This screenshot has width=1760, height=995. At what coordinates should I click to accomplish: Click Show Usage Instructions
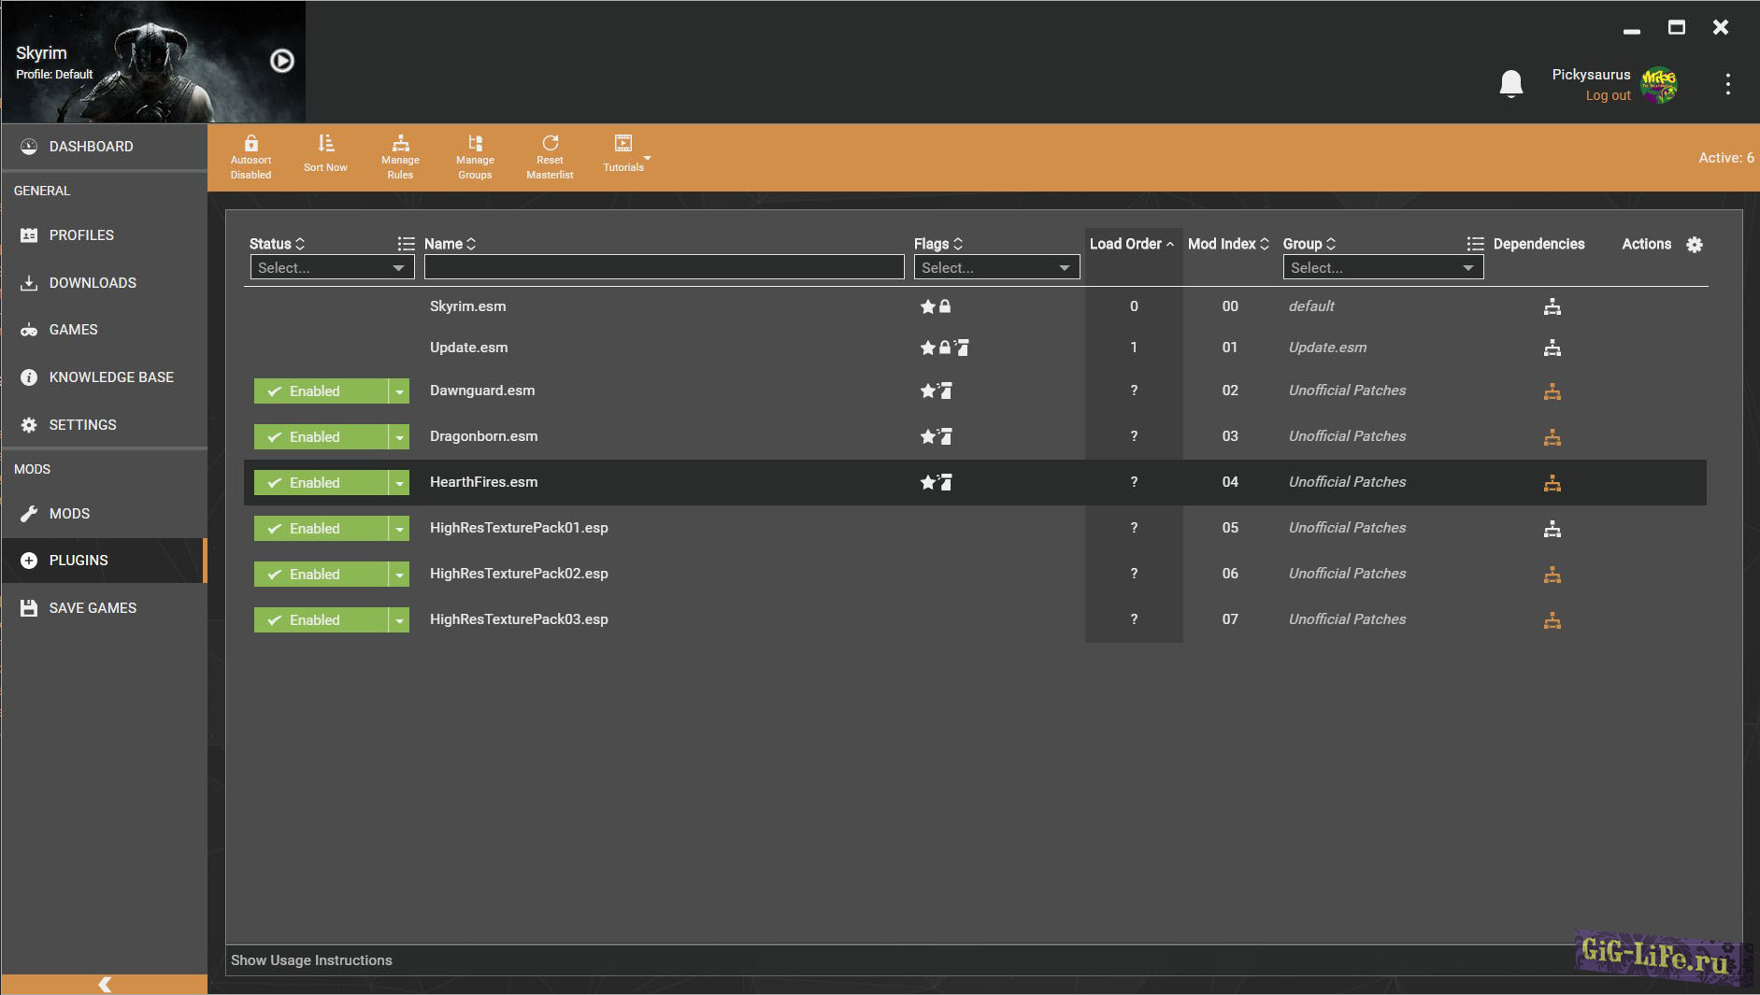(x=311, y=960)
